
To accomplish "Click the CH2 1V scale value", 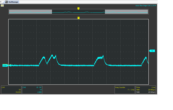I will pos(41,90).
